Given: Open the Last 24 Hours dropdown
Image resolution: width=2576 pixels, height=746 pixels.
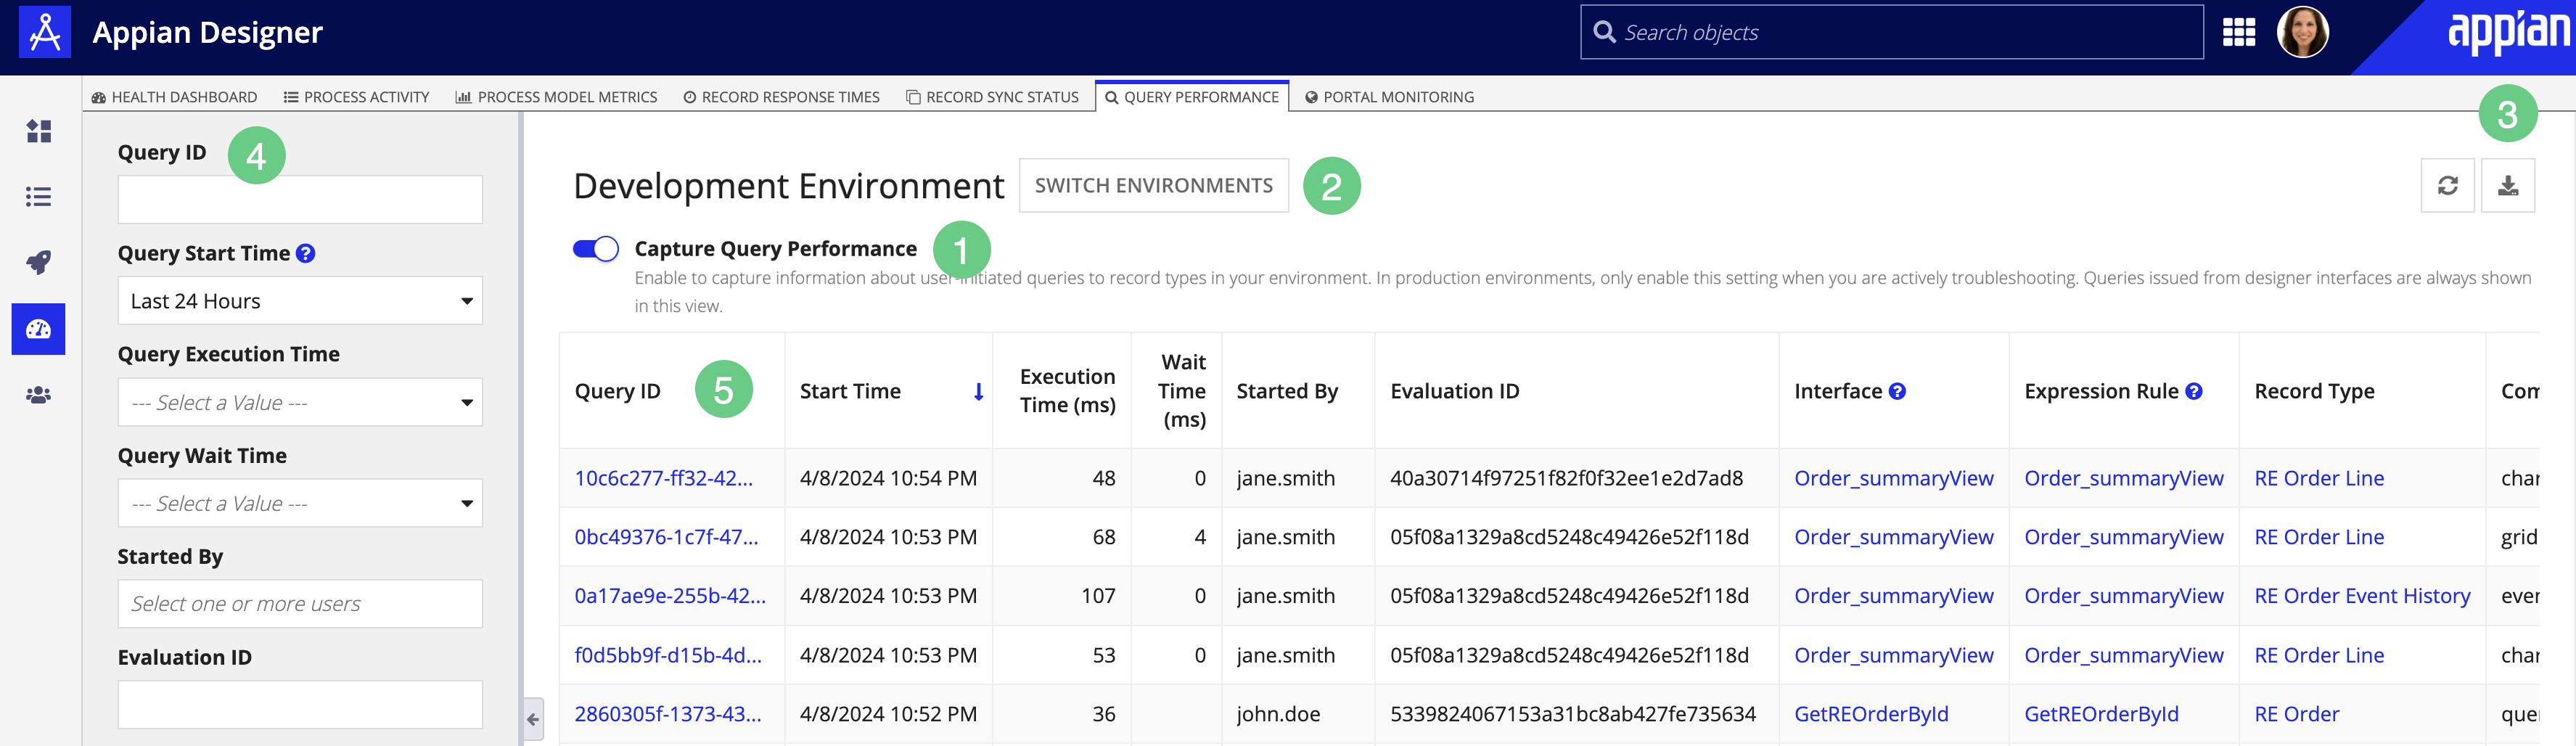Looking at the screenshot, I should click(x=300, y=301).
